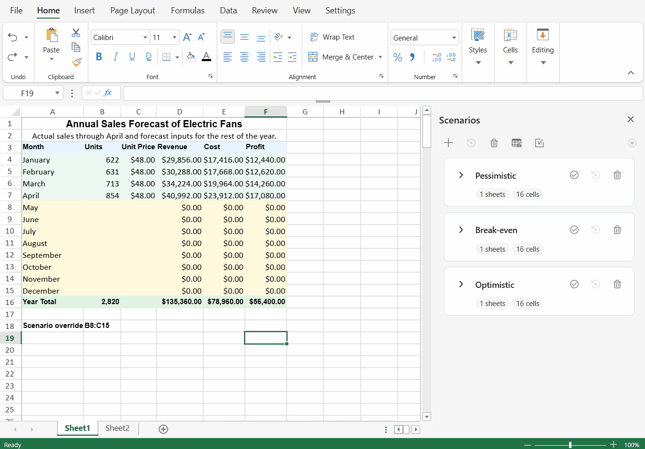Switch to the Sheet2 tab
Viewport: 645px width, 449px height.
[117, 428]
